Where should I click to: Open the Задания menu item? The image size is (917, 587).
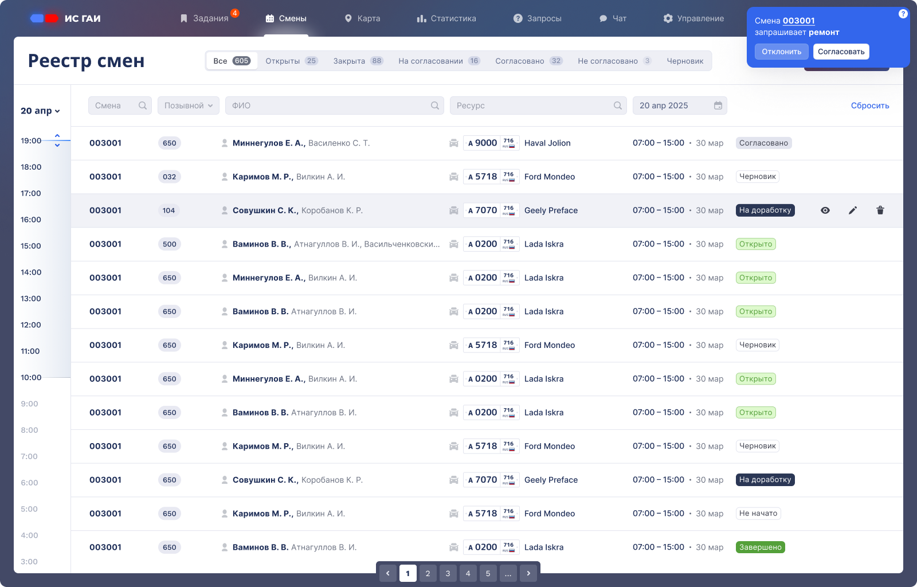(x=205, y=18)
